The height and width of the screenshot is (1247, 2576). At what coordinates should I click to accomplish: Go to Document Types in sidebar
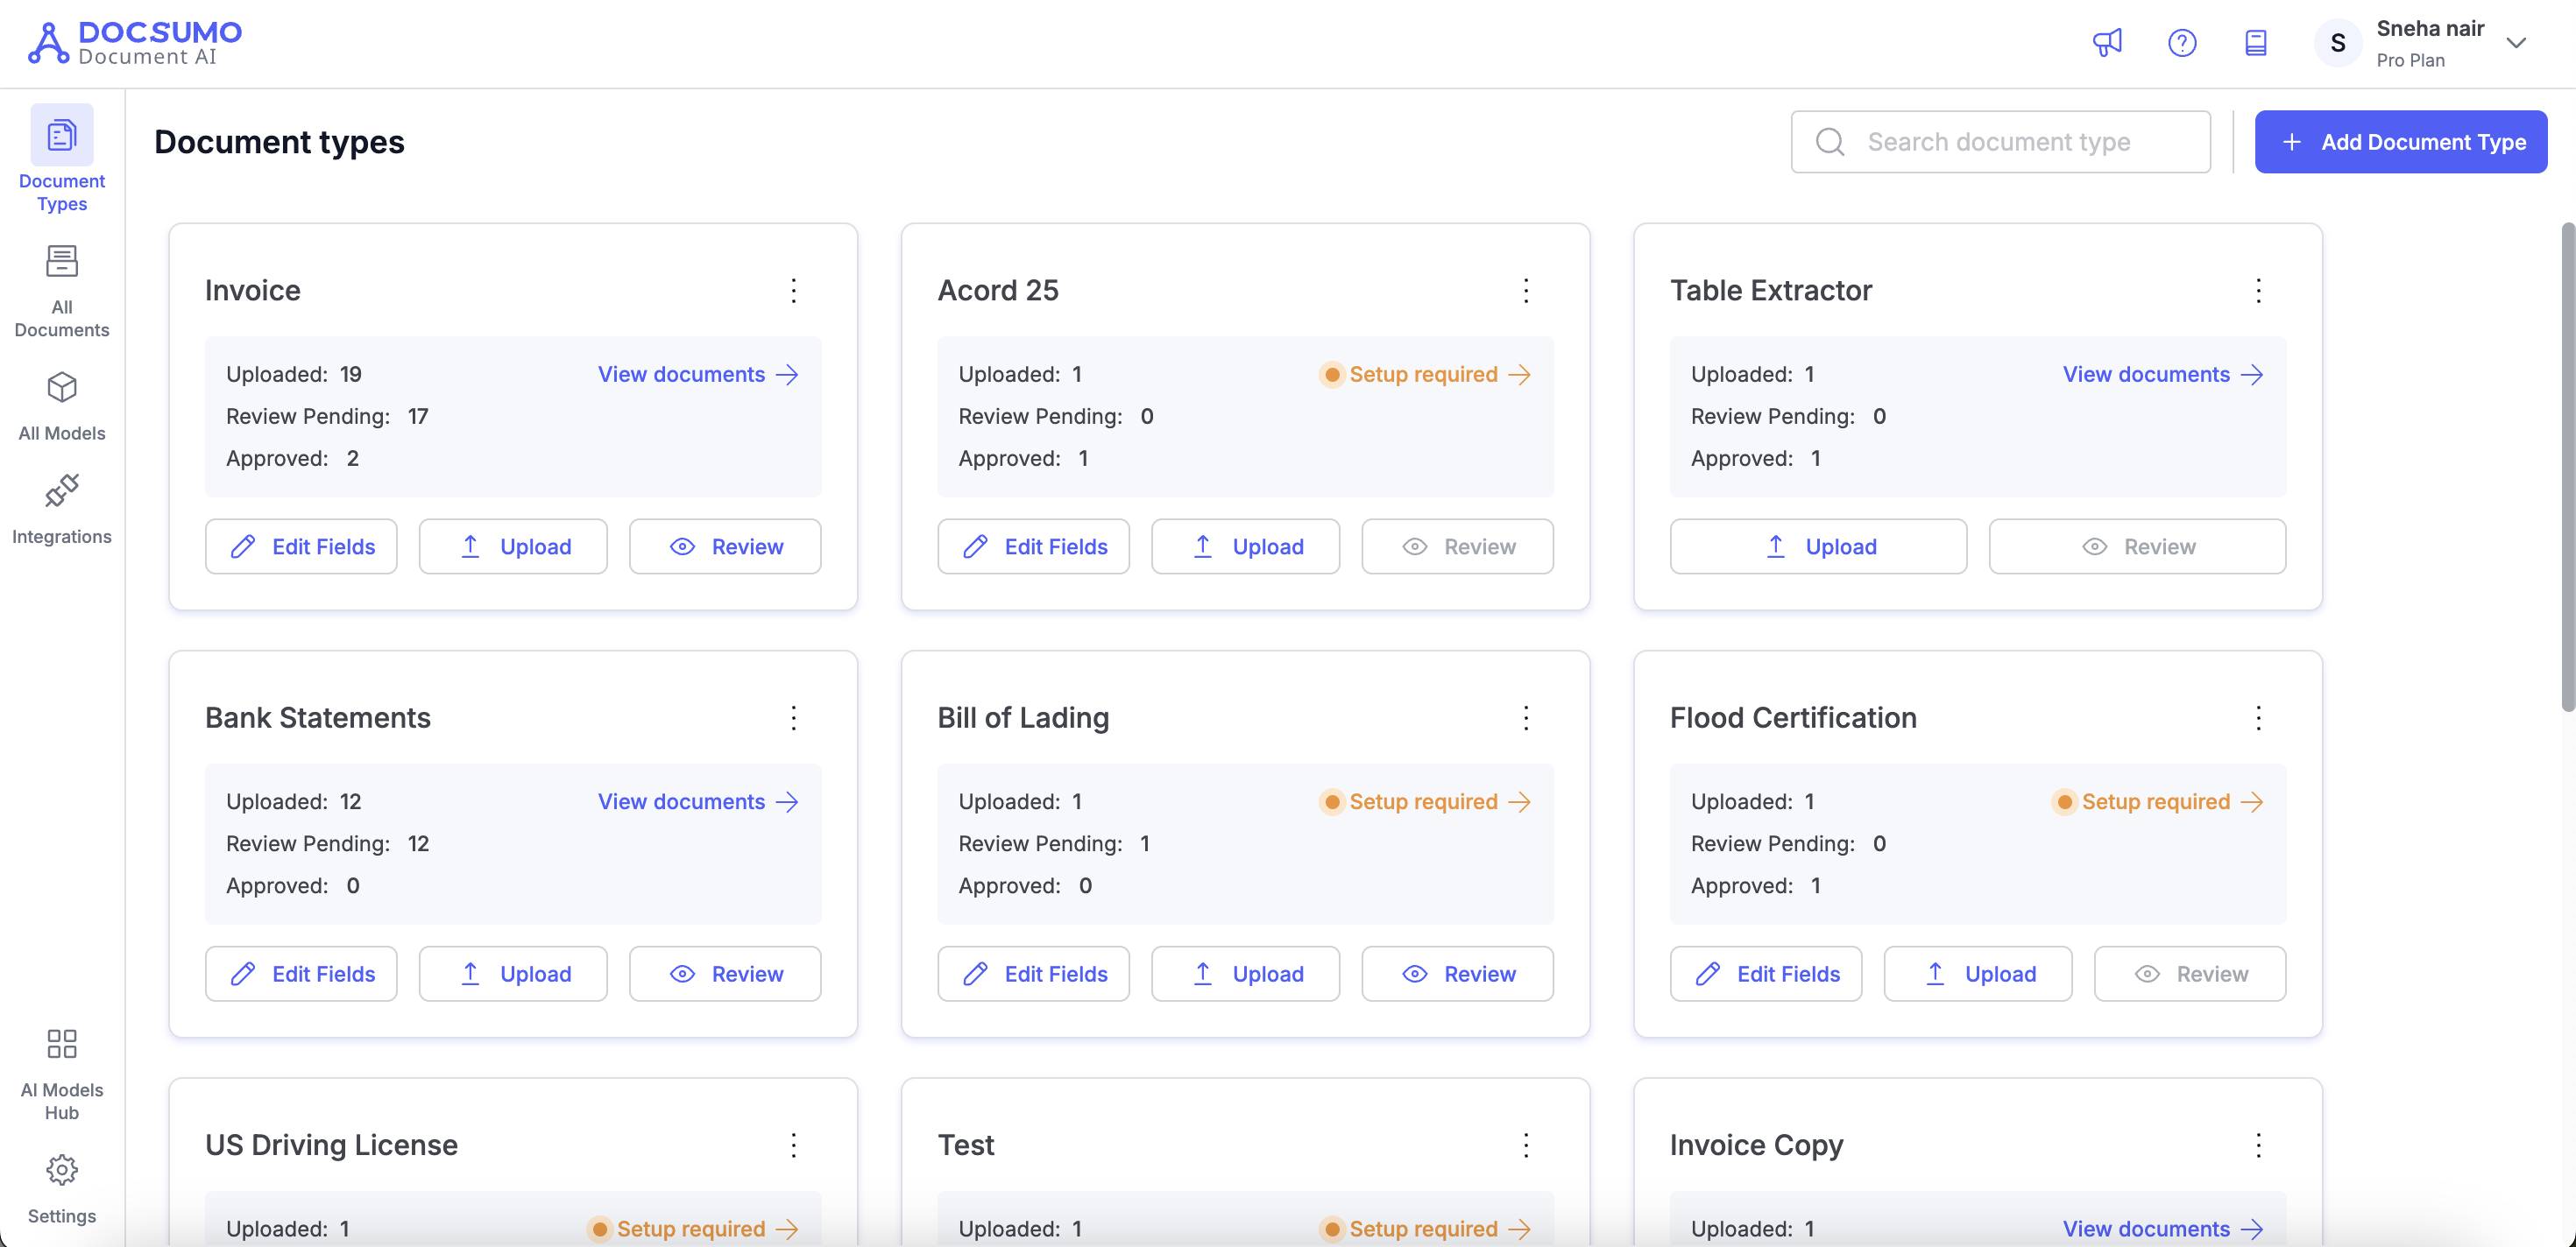click(x=62, y=159)
